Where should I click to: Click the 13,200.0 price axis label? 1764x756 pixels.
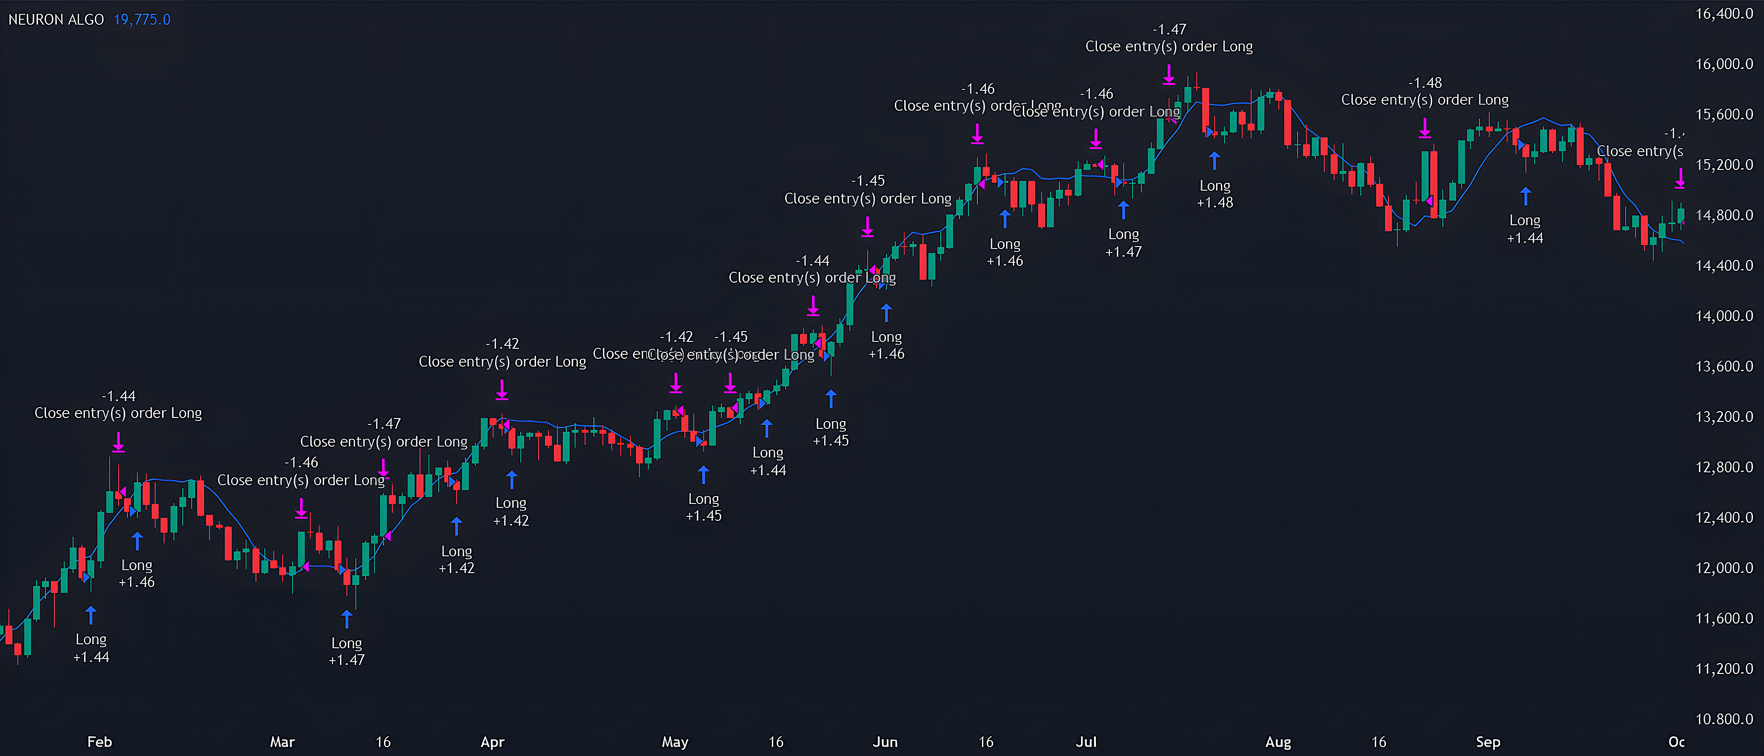coord(1724,417)
